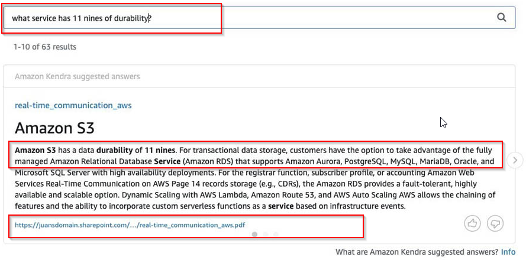The height and width of the screenshot is (260, 526).
Task: Advance to the next suggested answer arrow
Action: pyautogui.click(x=515, y=160)
